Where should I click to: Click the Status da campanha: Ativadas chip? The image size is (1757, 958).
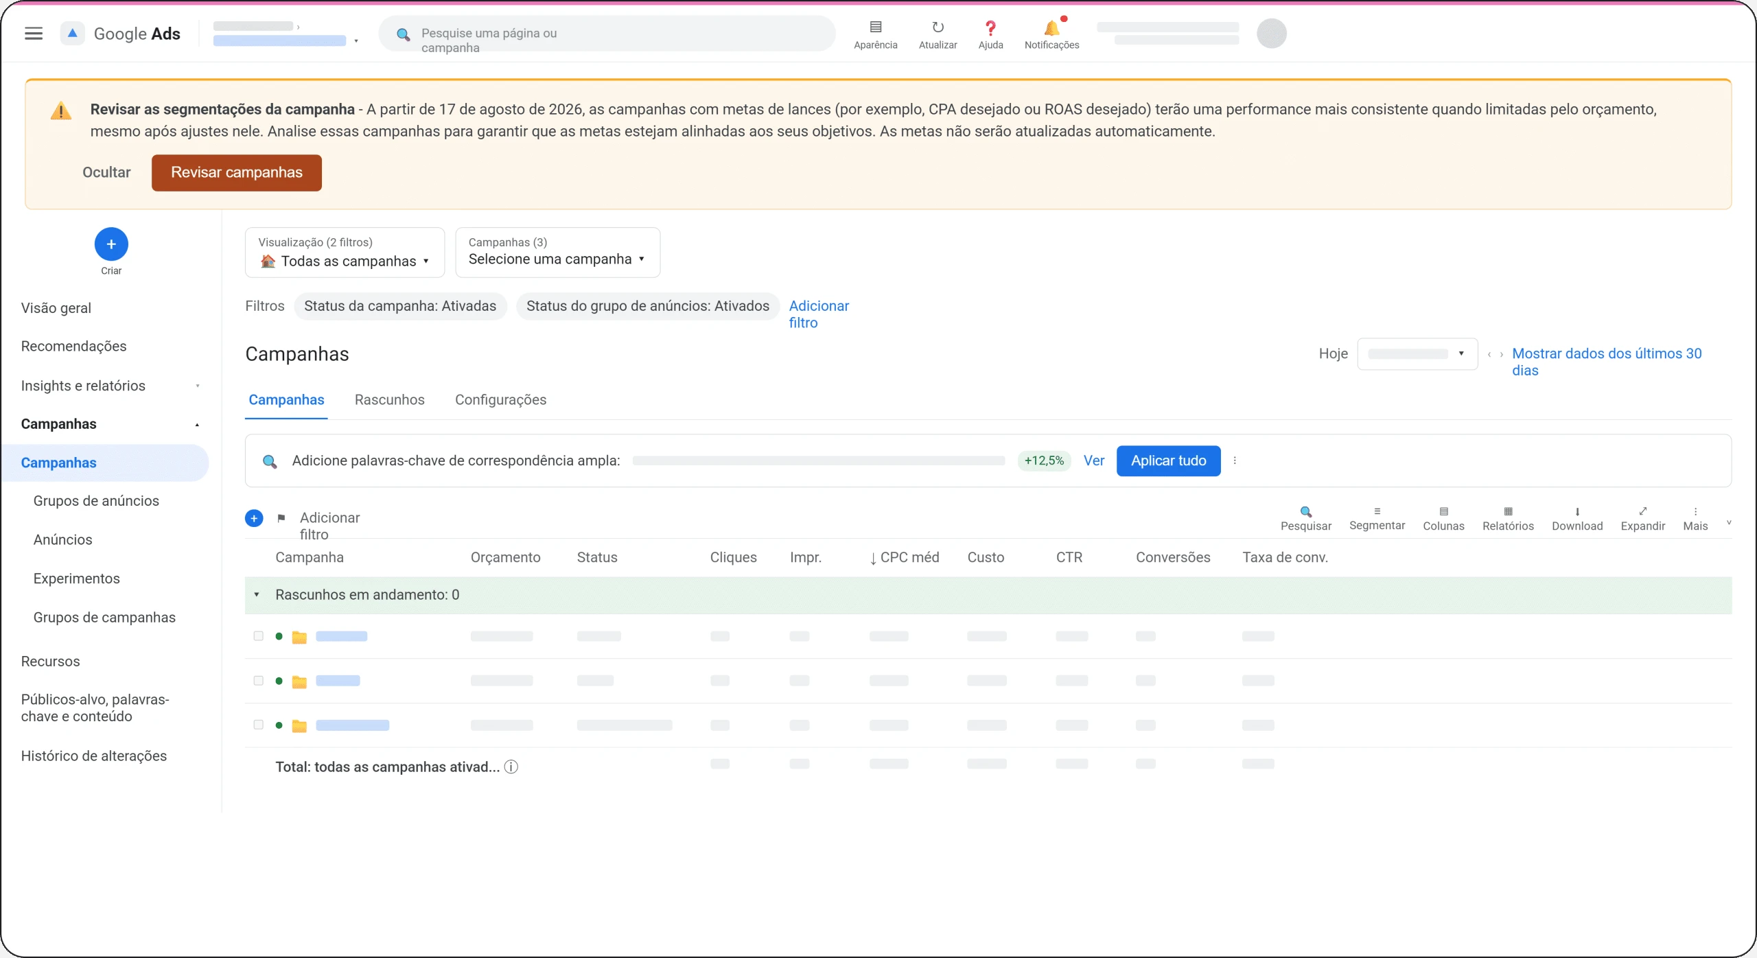tap(400, 306)
